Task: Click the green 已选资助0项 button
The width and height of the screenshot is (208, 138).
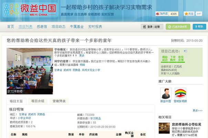Action: 178,27
